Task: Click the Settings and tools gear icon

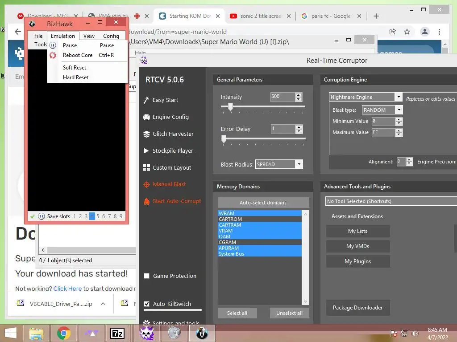Action: 146,323
